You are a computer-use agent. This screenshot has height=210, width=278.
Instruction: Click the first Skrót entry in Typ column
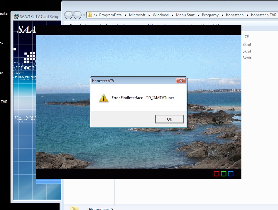tap(247, 45)
